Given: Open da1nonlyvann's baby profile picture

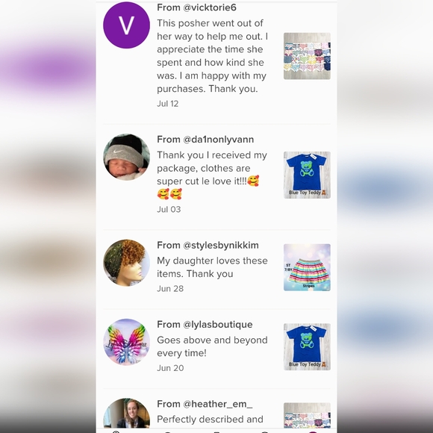Looking at the screenshot, I should tap(126, 157).
